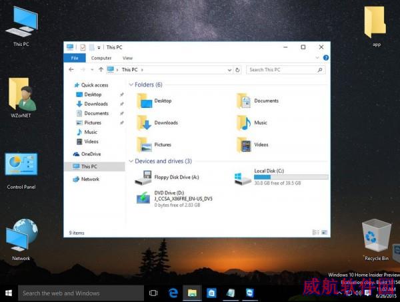Click the Properties quick access toolbar icon
Screen dimensions: 400x302
click(83, 47)
